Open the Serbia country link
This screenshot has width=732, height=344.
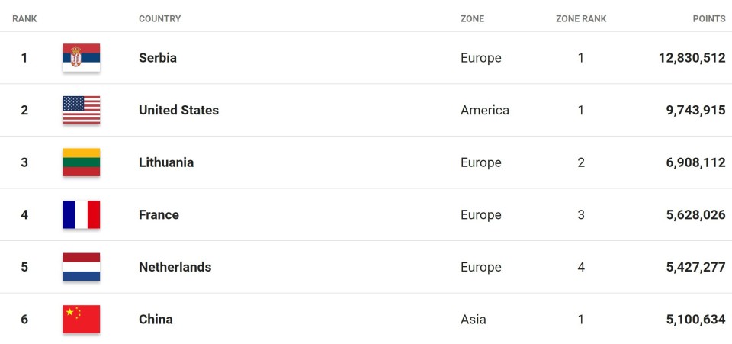tap(158, 58)
